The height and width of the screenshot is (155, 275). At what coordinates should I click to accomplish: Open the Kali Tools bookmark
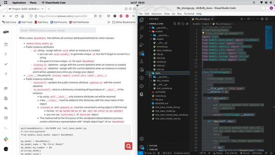(25, 22)
